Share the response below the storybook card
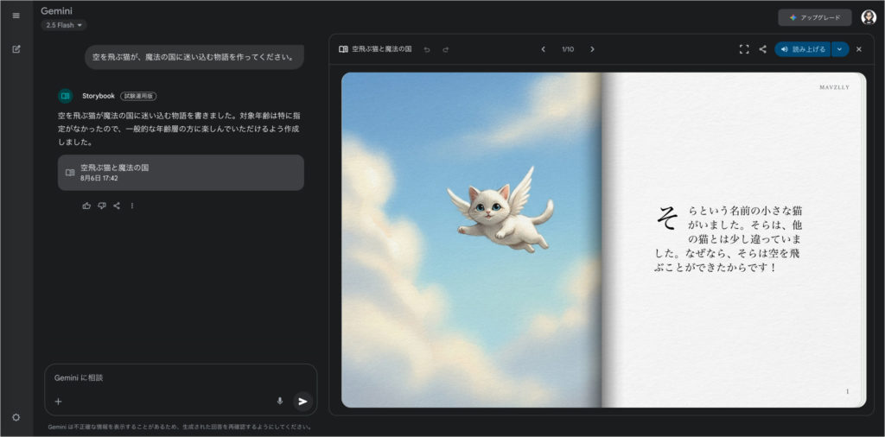The height and width of the screenshot is (437, 885). [117, 206]
